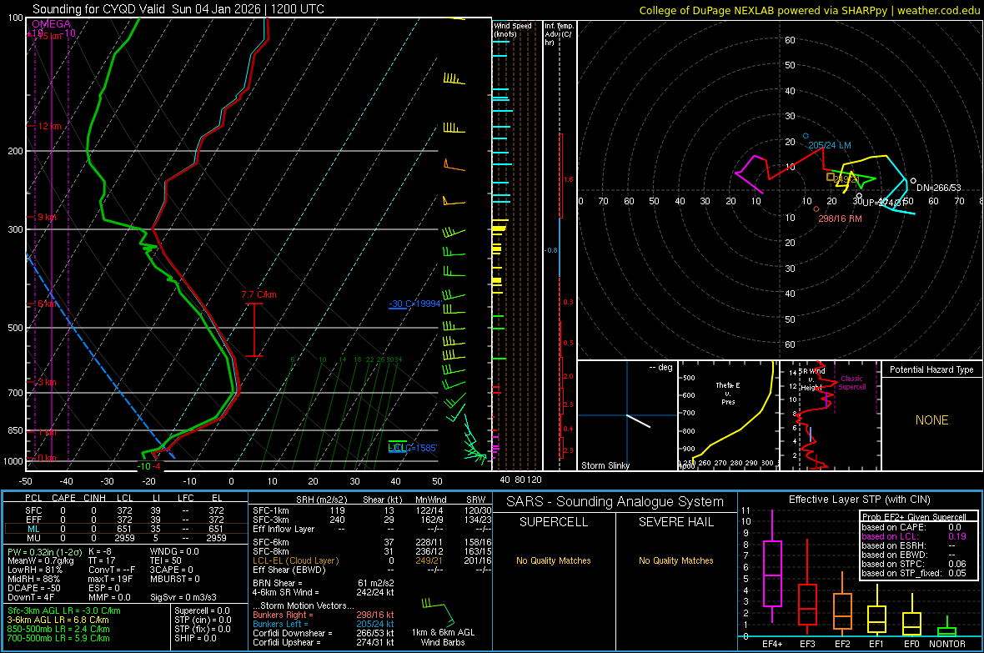Viewport: 984px width, 653px height.
Task: Select the OMEGA label on the skew-T
Action: pos(51,24)
